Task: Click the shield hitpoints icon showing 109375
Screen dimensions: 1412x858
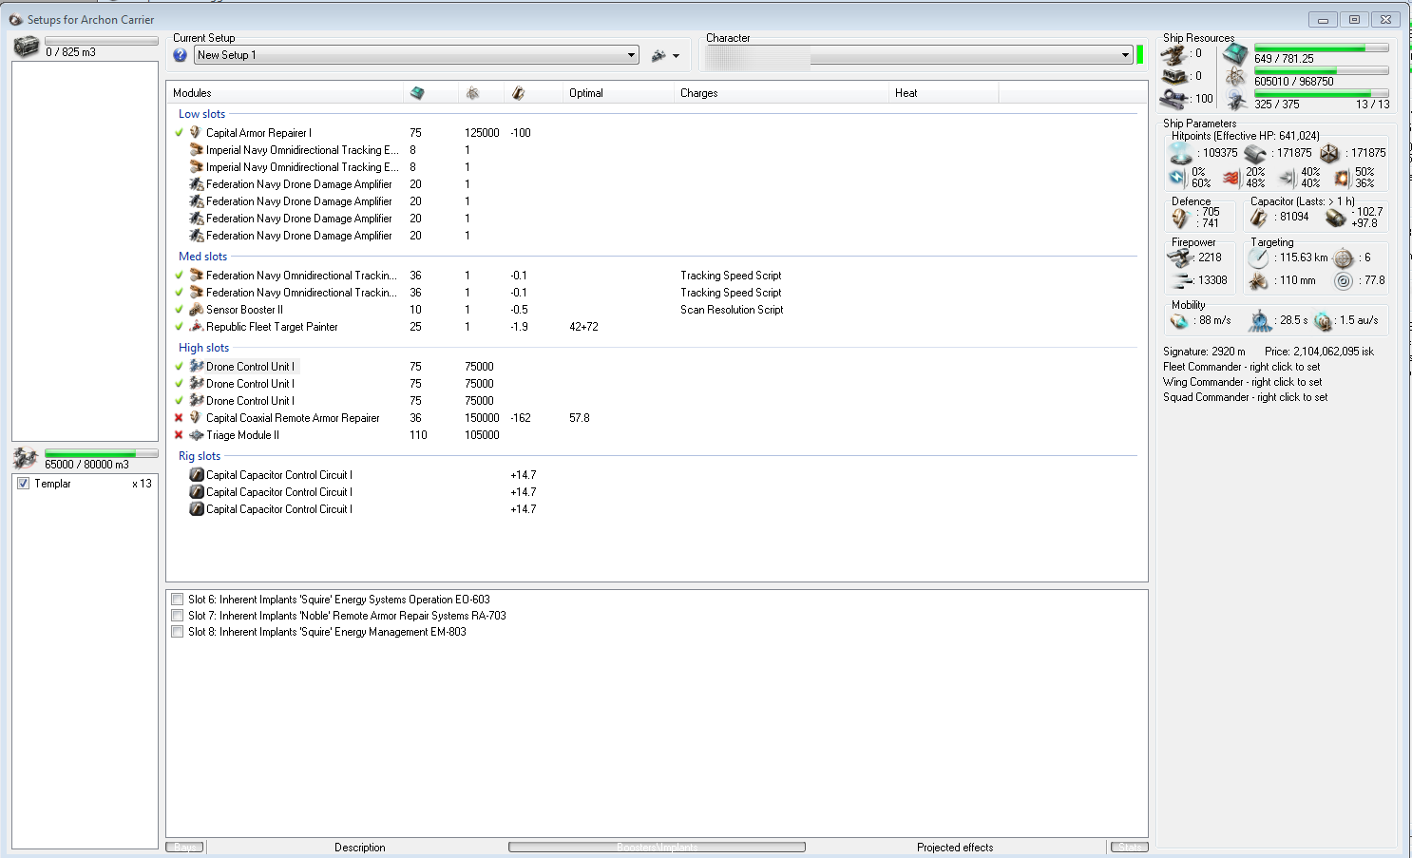Action: (1181, 153)
